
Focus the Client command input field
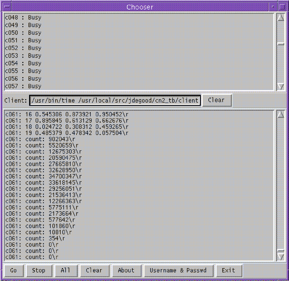pos(115,101)
